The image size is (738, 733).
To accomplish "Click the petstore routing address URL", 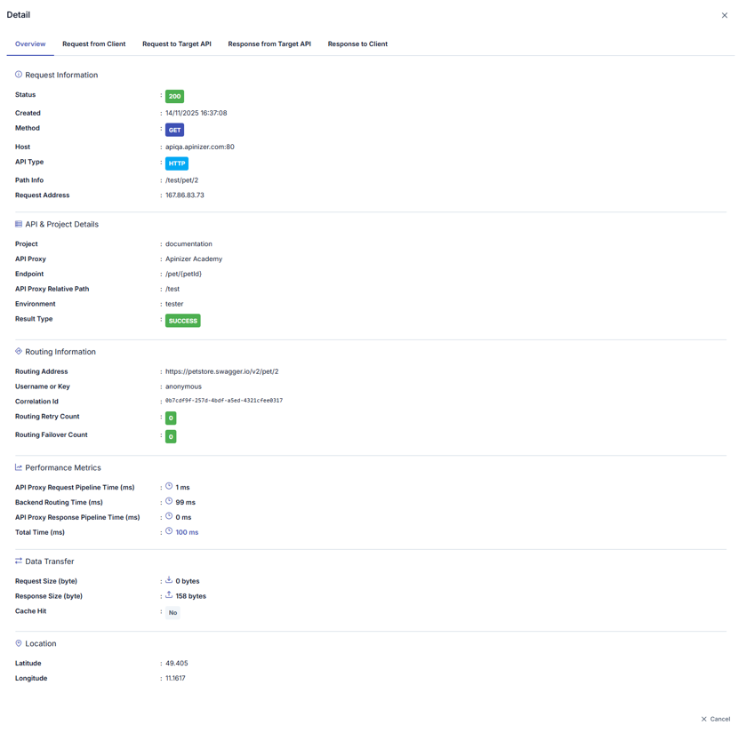I will point(221,371).
